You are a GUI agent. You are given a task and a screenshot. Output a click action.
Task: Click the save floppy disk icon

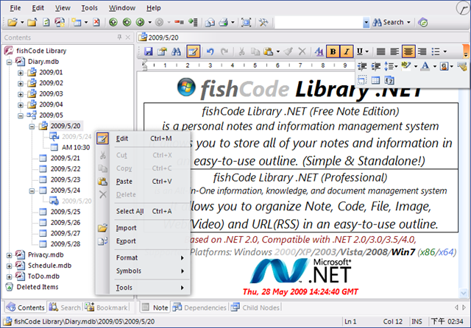coord(148,51)
